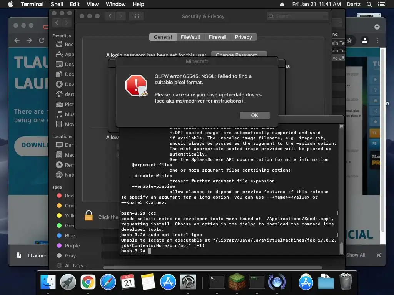Open All Tags in Finder sidebar
The image size is (394, 295).
point(72,265)
